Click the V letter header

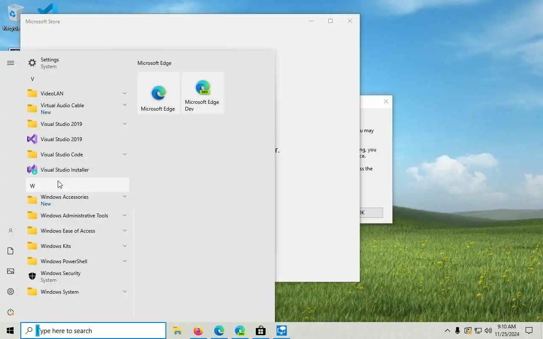[78, 79]
